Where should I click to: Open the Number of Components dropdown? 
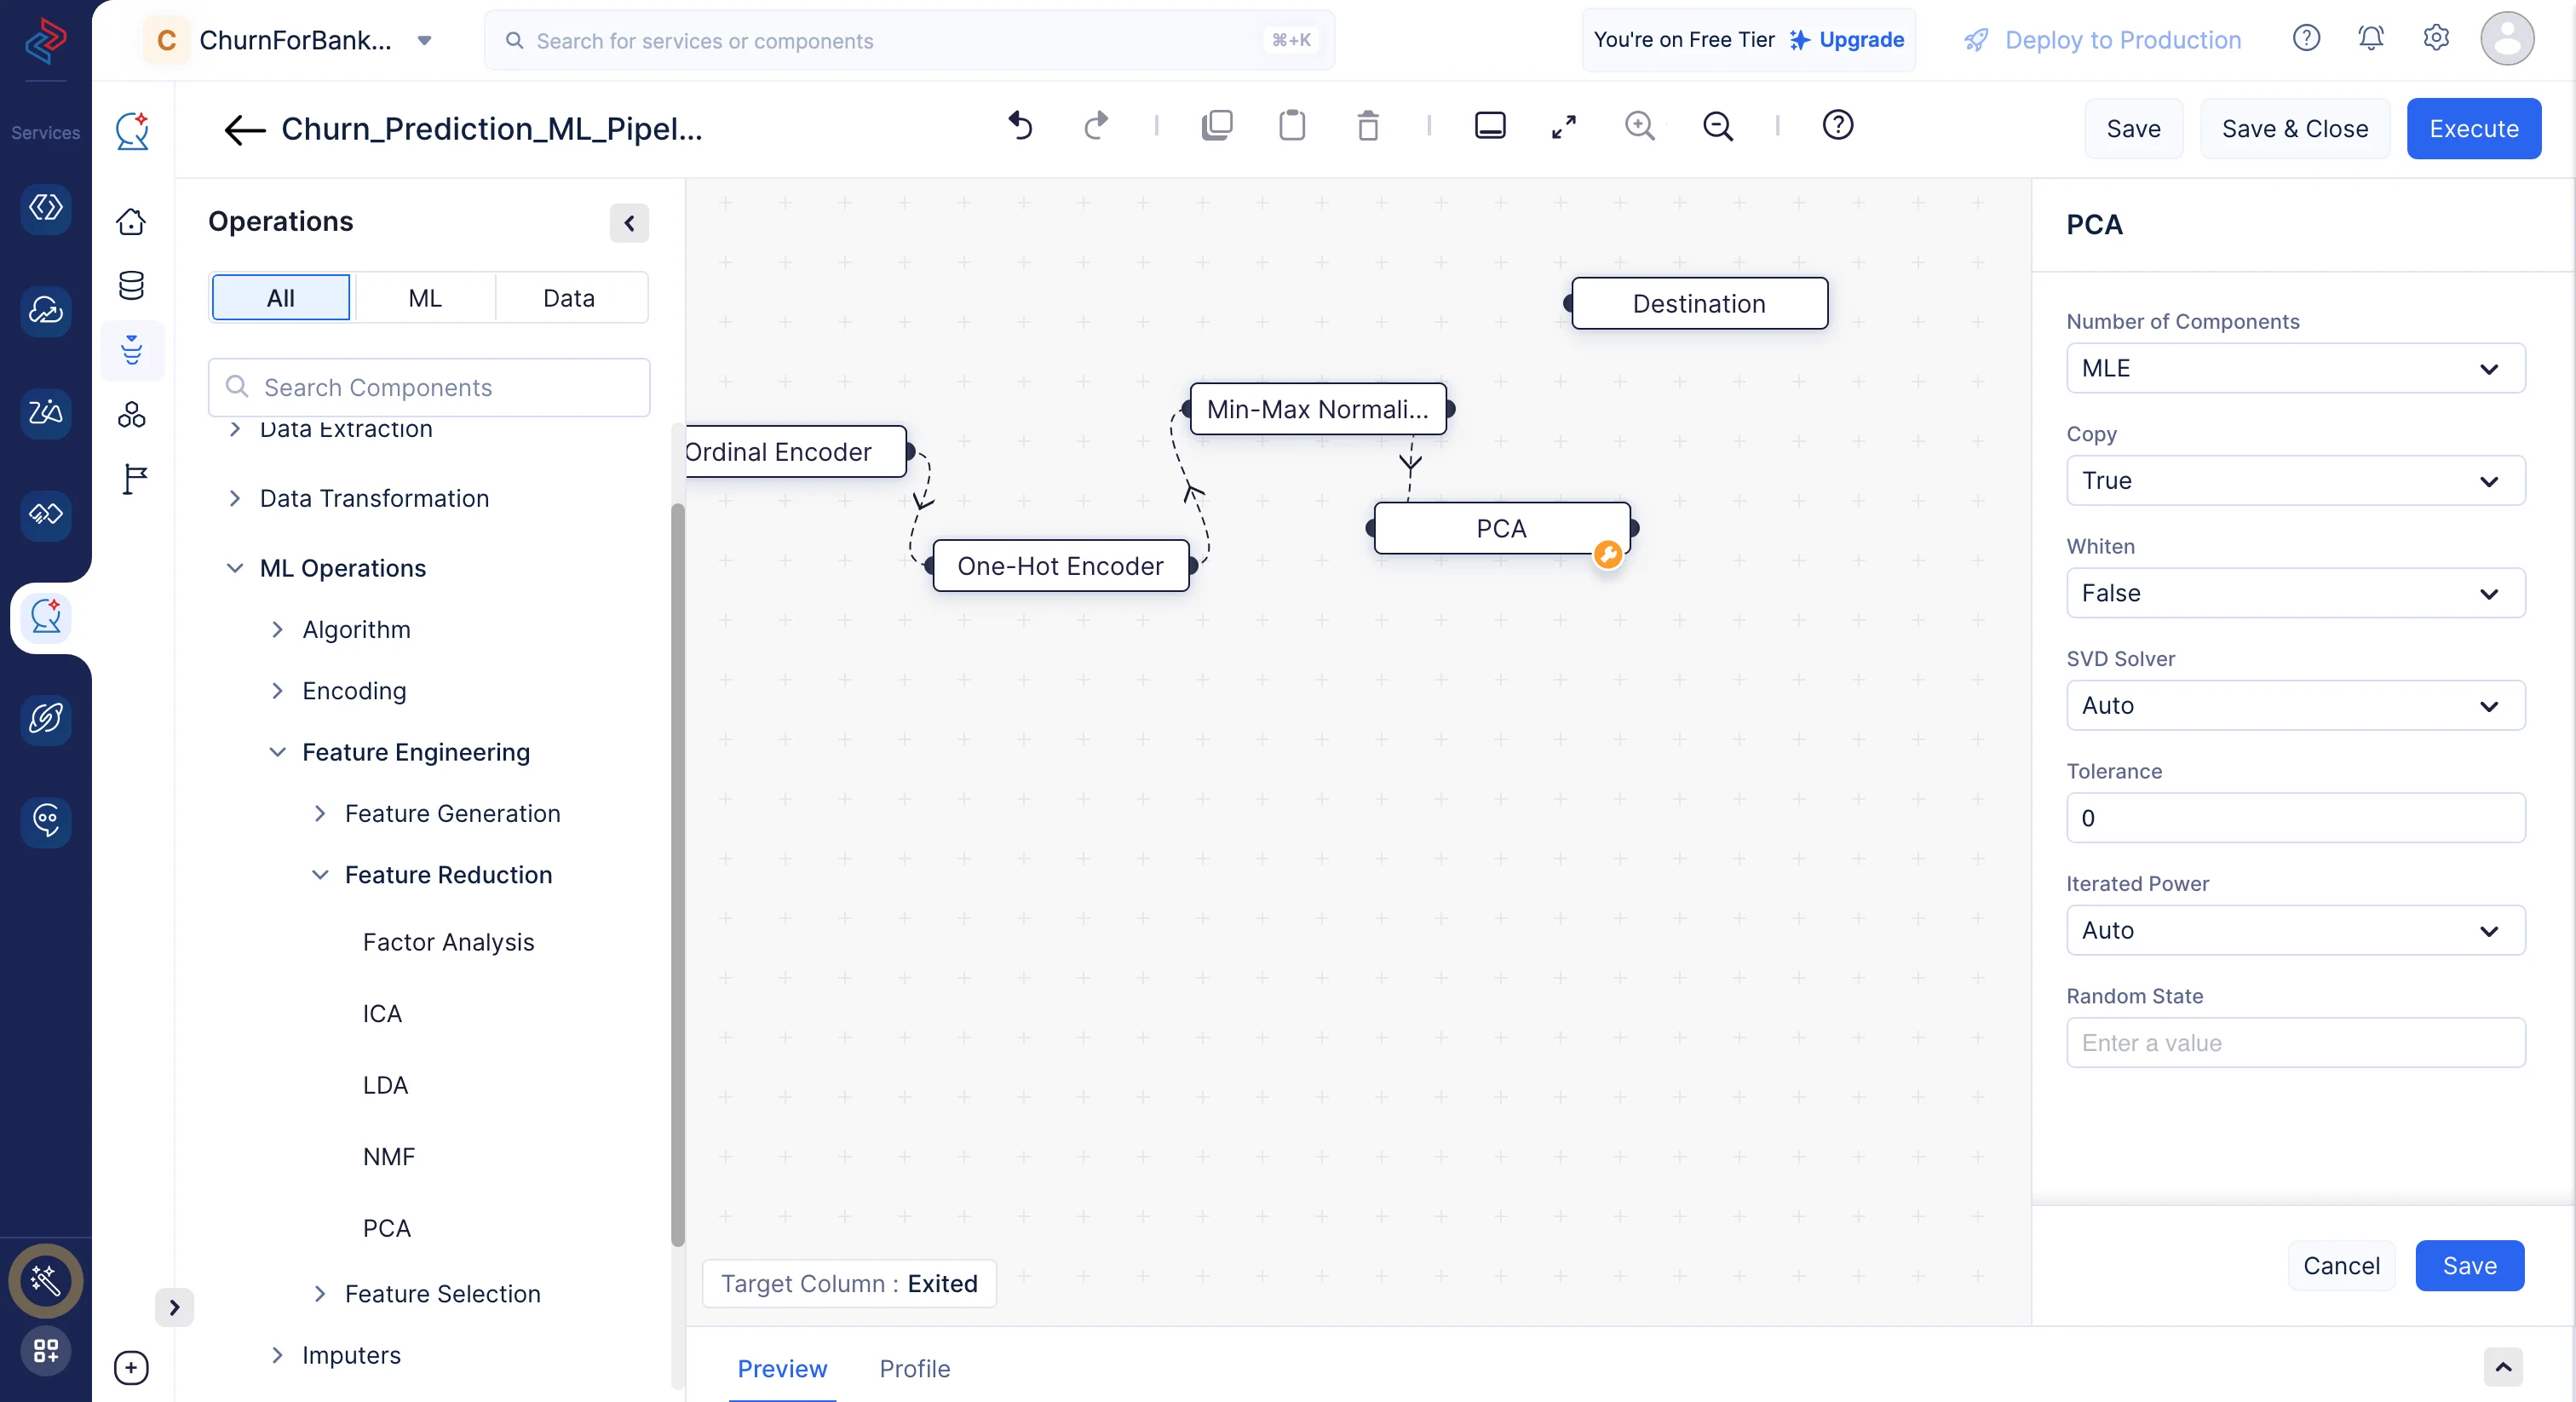(x=2294, y=368)
